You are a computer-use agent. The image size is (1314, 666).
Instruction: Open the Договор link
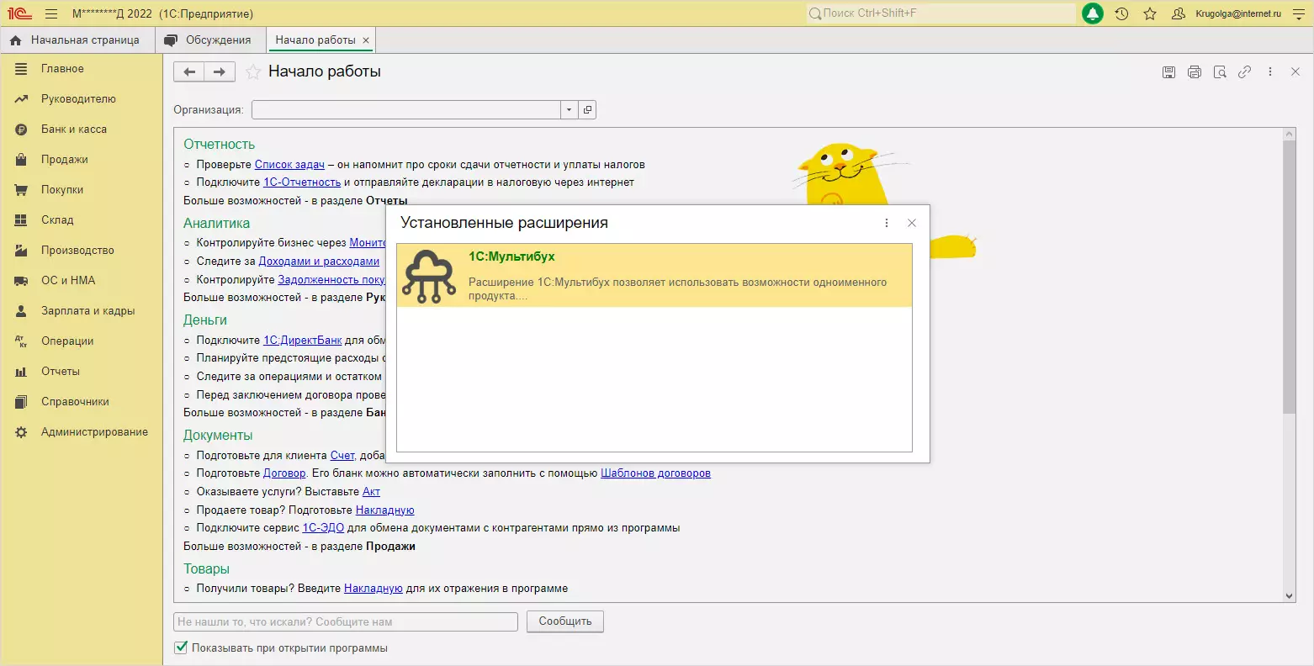tap(284, 473)
